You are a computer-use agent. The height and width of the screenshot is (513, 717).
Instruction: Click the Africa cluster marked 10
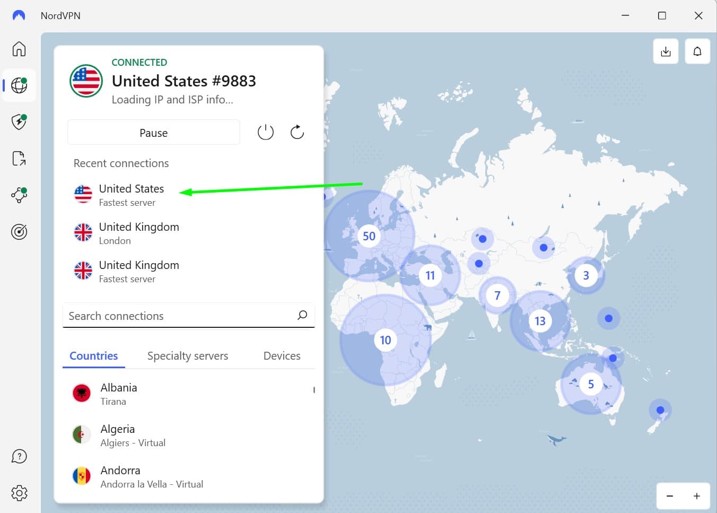[x=386, y=340]
